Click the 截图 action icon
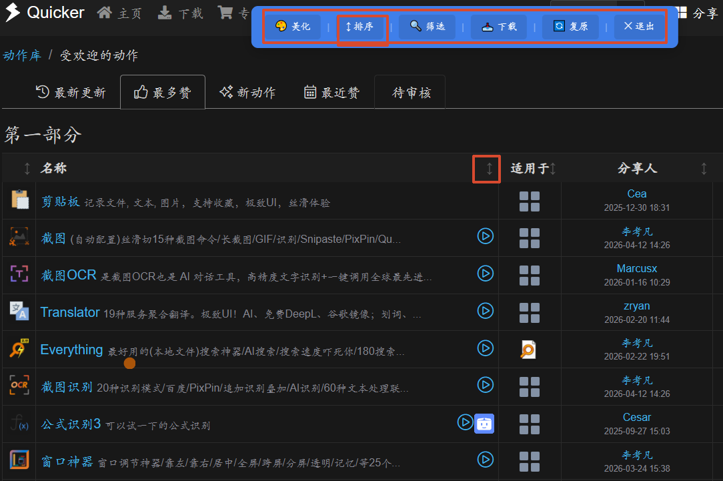This screenshot has height=481, width=723. tap(19, 237)
